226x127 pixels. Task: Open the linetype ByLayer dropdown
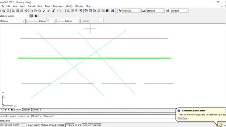tap(54, 21)
